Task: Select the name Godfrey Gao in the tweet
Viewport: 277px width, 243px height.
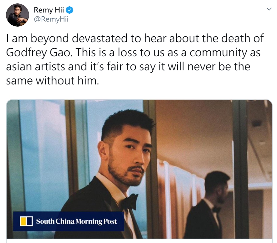Action: click(x=38, y=53)
